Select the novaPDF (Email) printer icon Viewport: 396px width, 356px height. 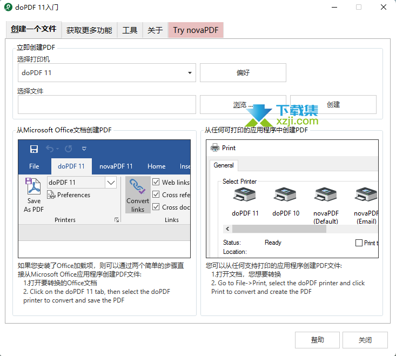[366, 194]
